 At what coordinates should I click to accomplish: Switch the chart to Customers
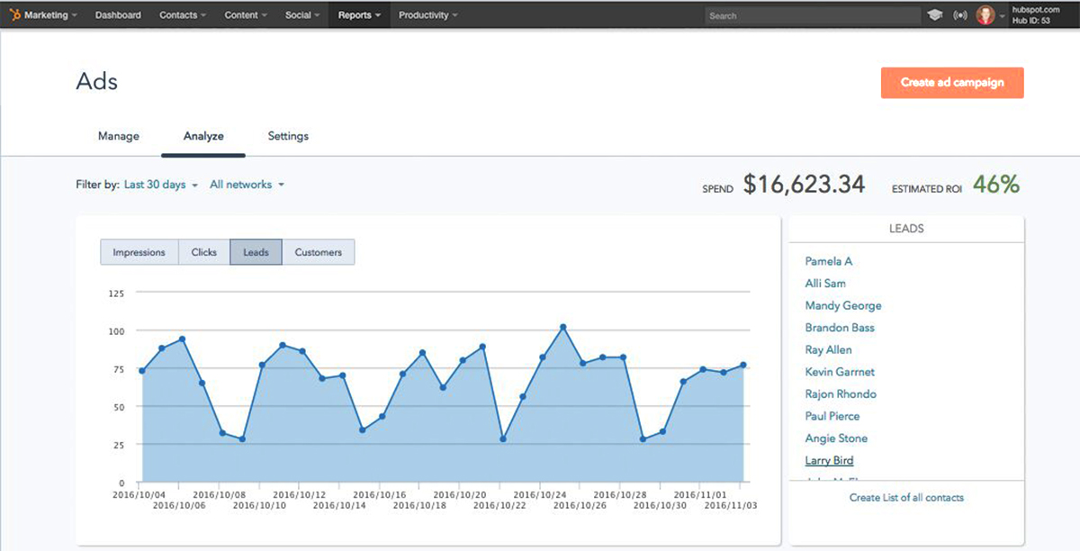(x=318, y=252)
